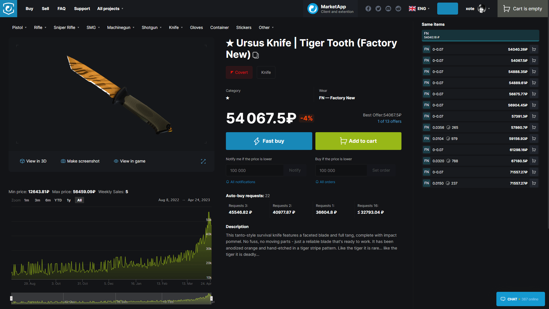Click the Reddit icon
The width and height of the screenshot is (549, 309).
(398, 9)
